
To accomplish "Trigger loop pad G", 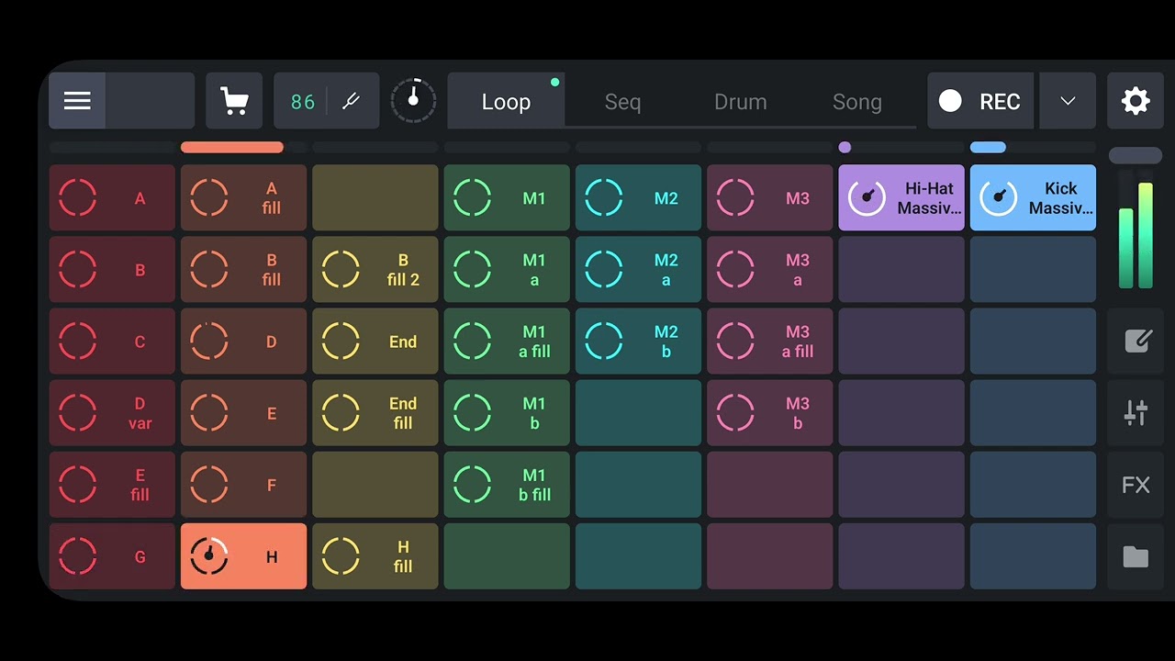I will (112, 556).
